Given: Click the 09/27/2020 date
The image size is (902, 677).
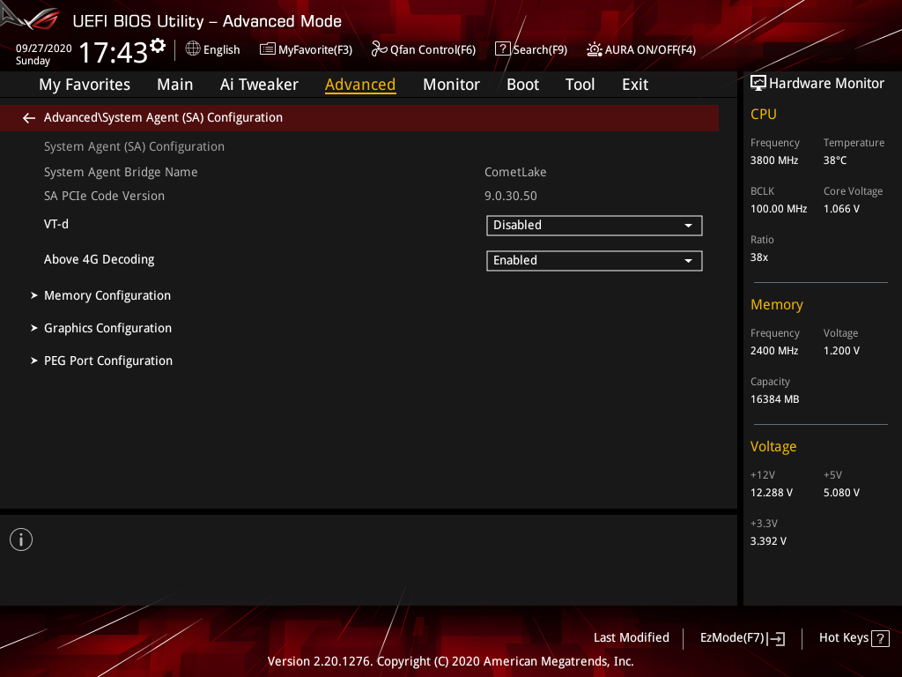Looking at the screenshot, I should 44,48.
